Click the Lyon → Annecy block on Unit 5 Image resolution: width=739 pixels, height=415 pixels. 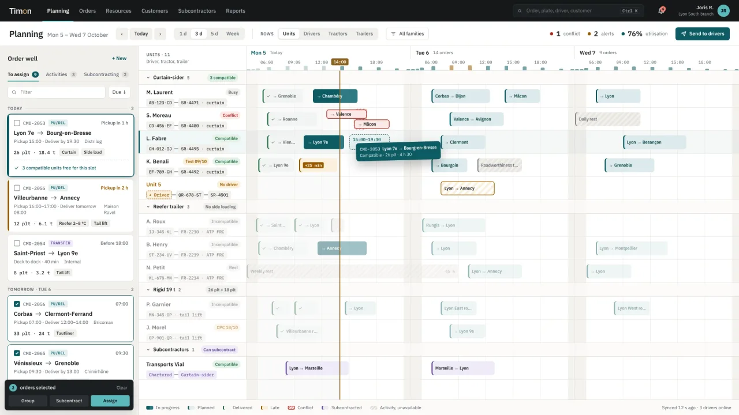click(x=468, y=188)
